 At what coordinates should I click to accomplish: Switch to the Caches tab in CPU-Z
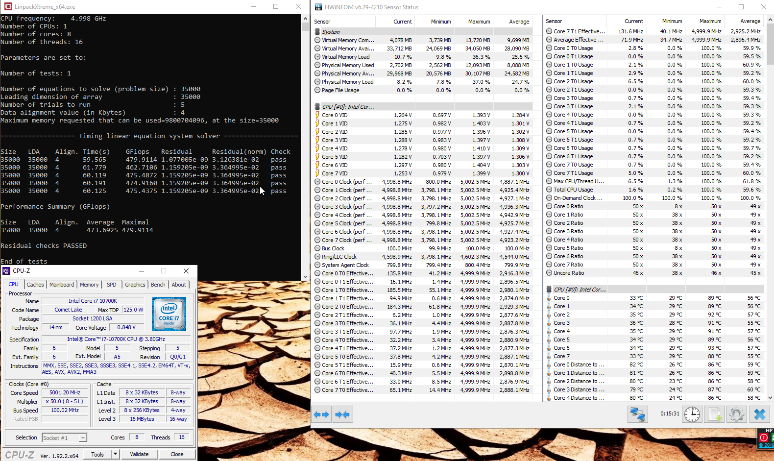click(x=35, y=285)
